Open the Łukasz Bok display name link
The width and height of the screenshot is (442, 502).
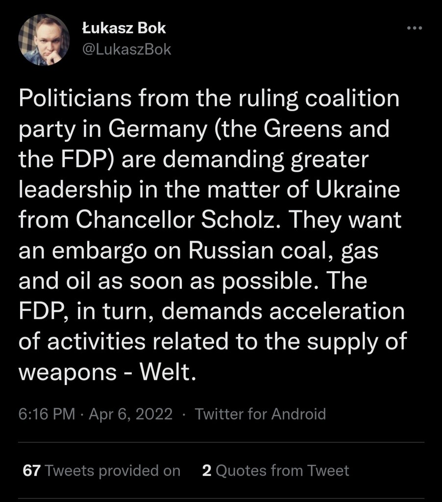tap(123, 28)
